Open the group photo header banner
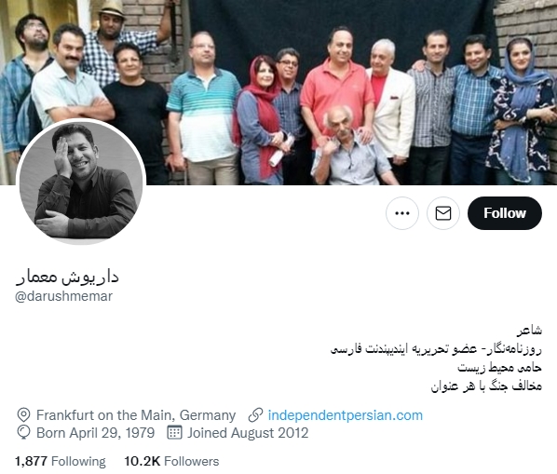 coord(278,92)
